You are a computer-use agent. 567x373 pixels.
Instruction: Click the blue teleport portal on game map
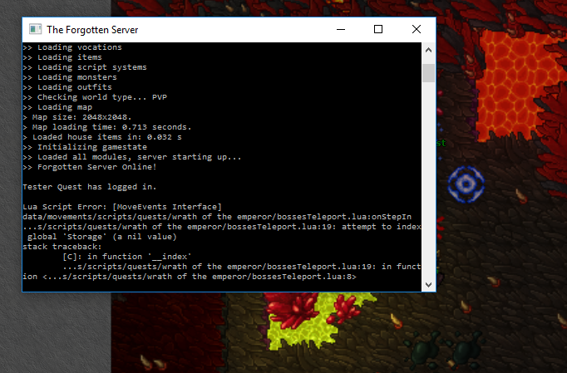tap(466, 184)
